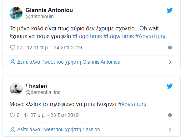Open the /ˈhʌslər/ profile avatar
The height and width of the screenshot is (138, 181).
tap(16, 89)
